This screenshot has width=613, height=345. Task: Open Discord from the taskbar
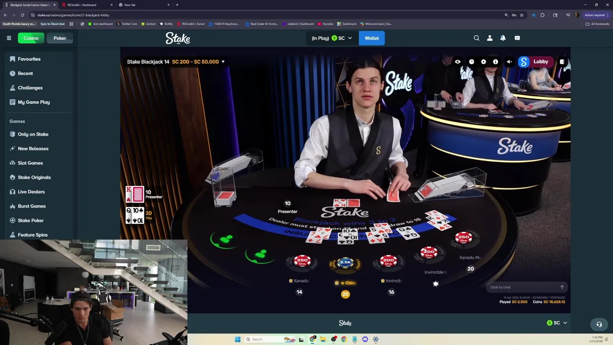[x=365, y=339]
